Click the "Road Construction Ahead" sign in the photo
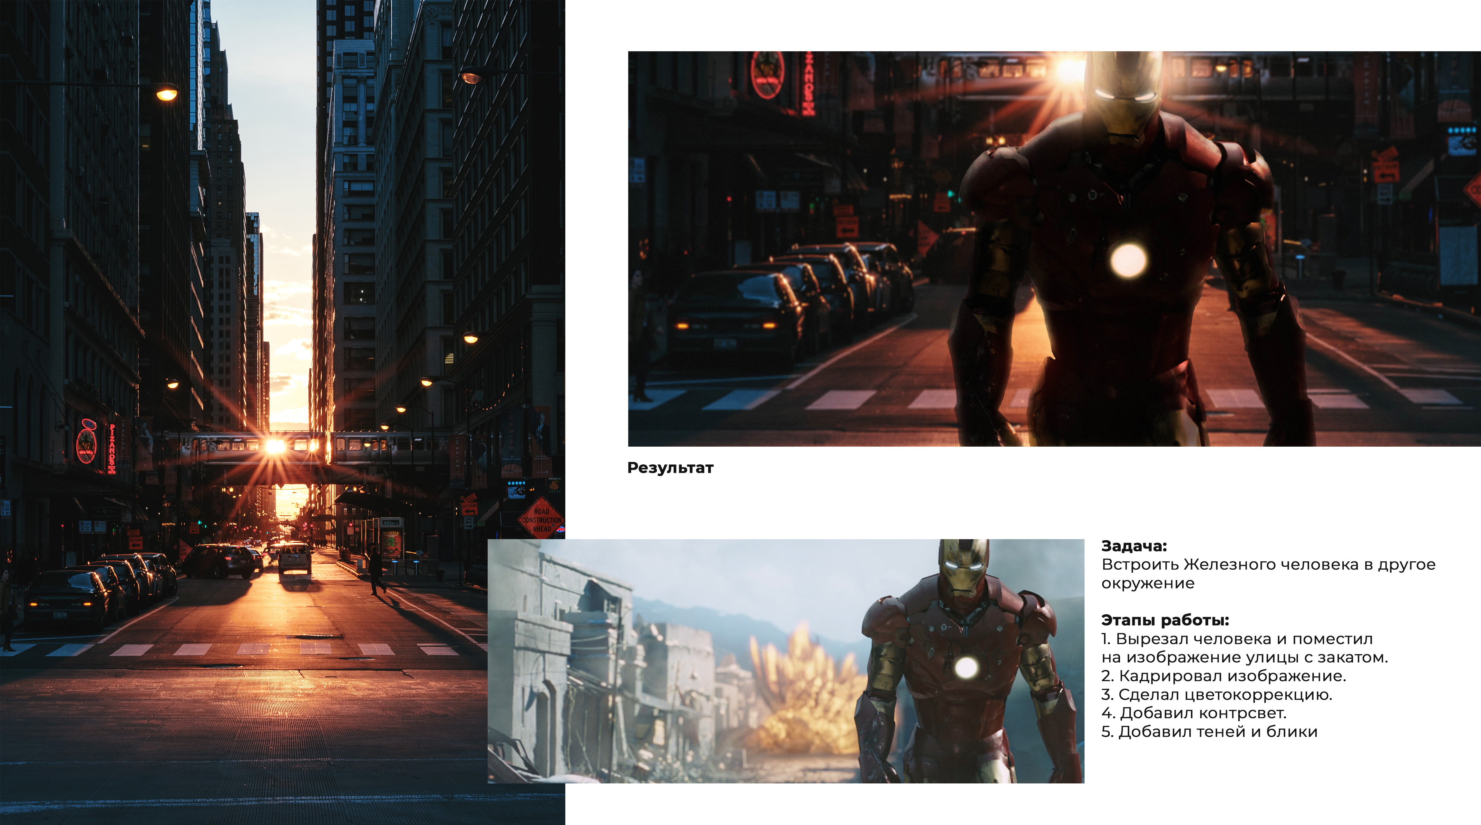 541,519
